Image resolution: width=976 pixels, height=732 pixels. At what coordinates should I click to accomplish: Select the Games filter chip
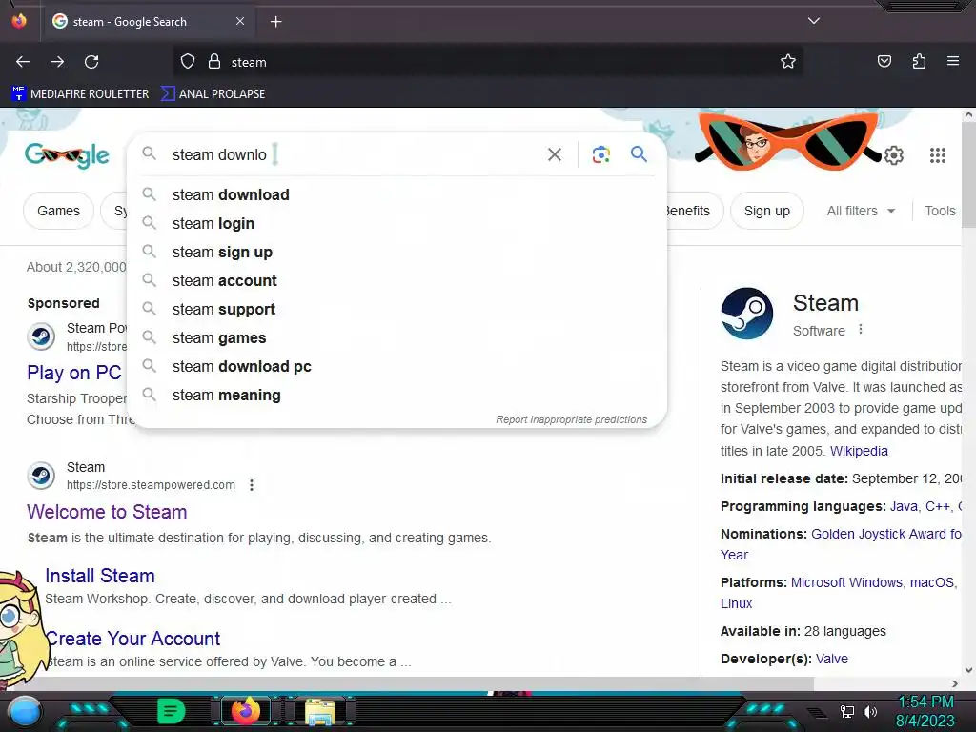(x=58, y=211)
